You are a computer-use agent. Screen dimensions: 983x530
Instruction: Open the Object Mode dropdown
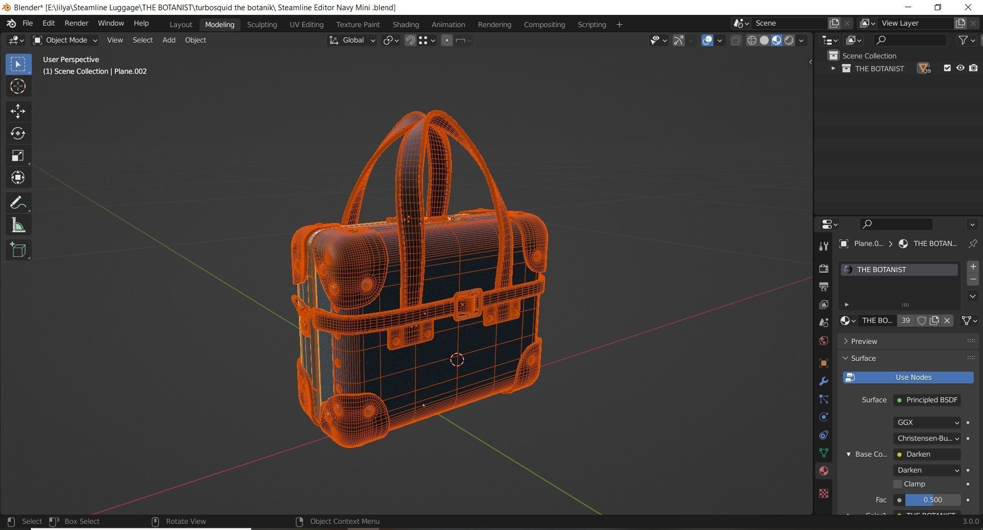point(65,40)
